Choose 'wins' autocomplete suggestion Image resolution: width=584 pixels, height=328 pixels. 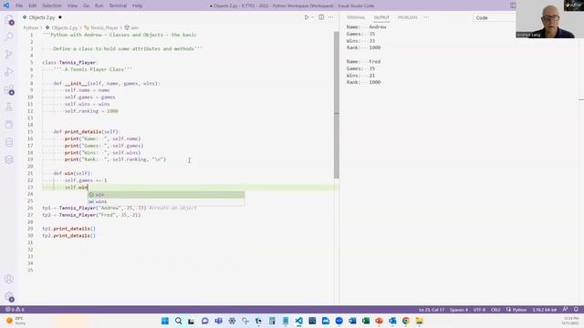point(166,201)
